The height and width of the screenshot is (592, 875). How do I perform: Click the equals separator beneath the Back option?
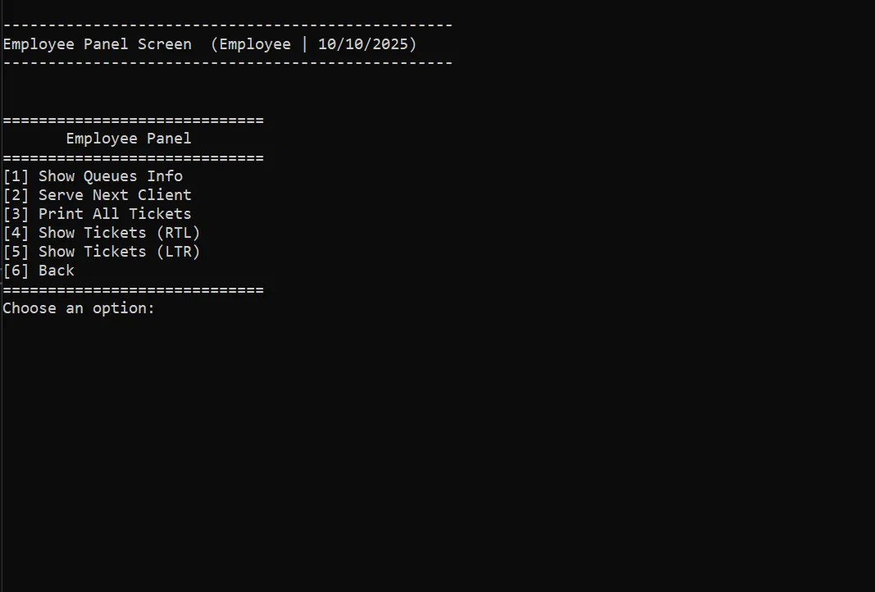click(133, 290)
